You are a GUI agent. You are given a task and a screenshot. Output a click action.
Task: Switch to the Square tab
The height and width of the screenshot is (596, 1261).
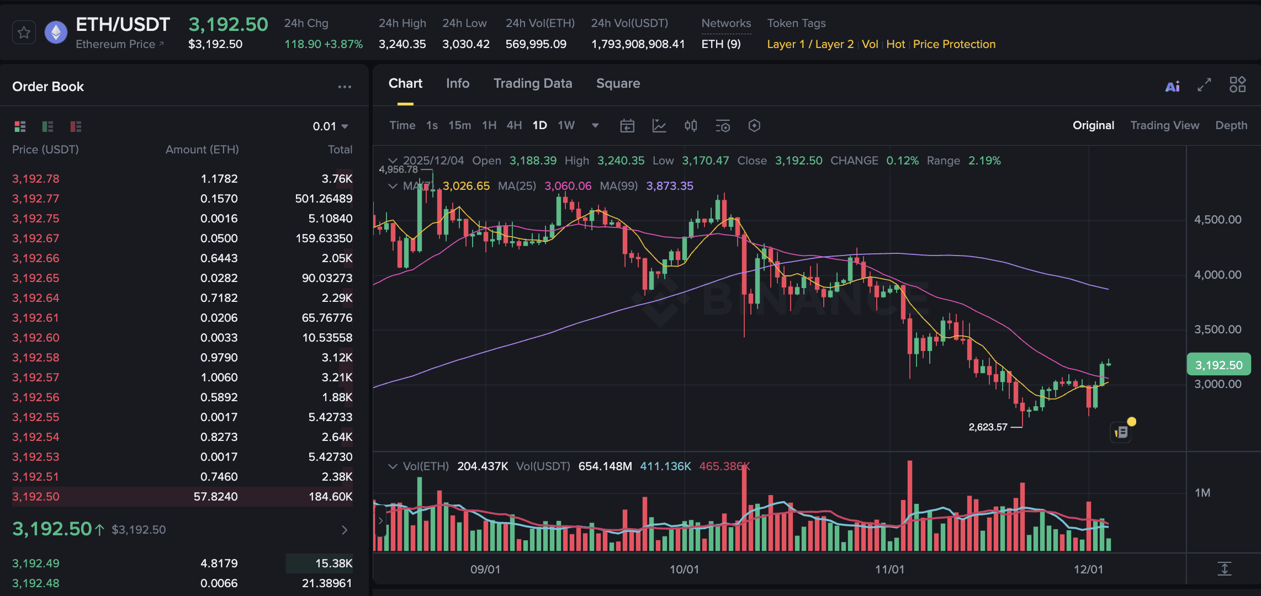coord(618,83)
